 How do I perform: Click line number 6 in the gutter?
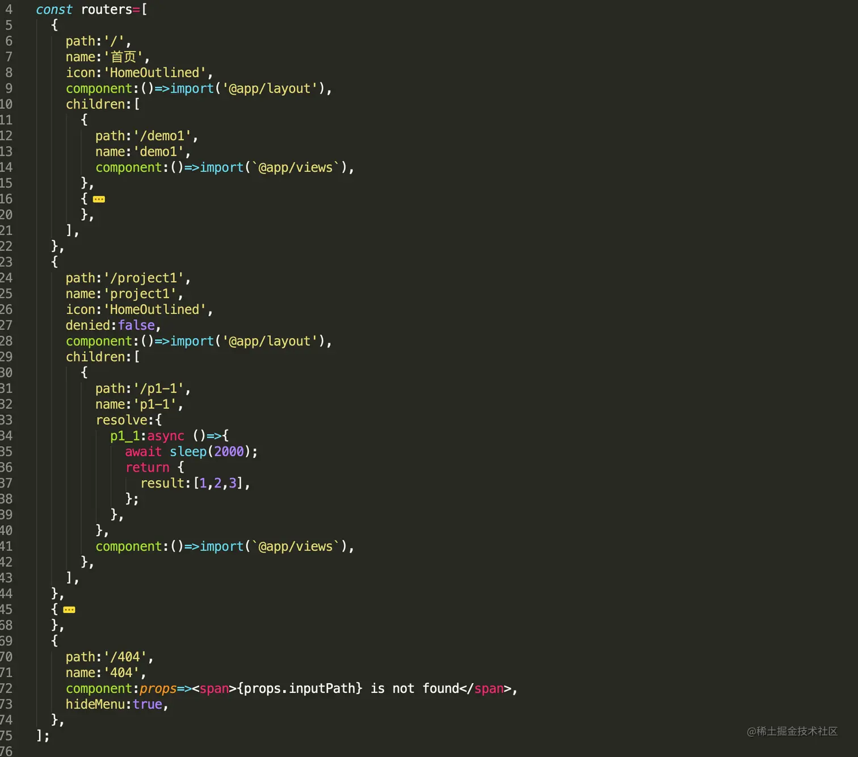tap(9, 41)
